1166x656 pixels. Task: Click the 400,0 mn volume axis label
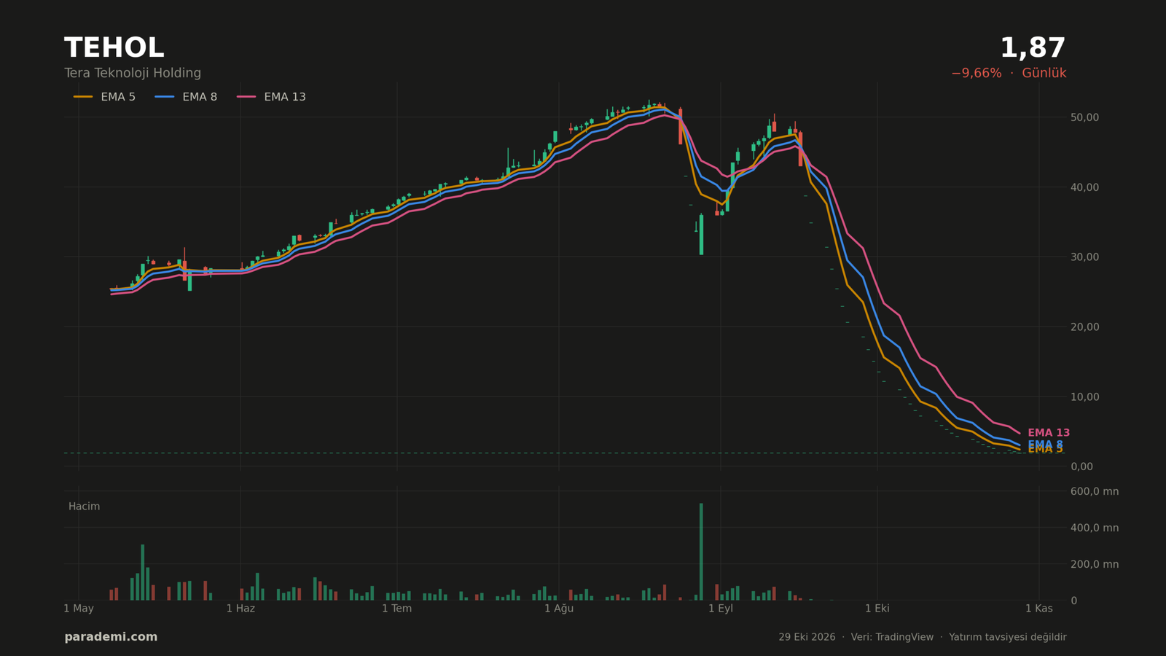1094,528
